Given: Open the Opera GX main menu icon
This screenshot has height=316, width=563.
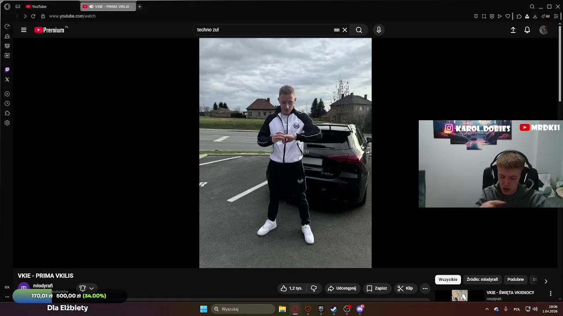Looking at the screenshot, I should coord(7,7).
